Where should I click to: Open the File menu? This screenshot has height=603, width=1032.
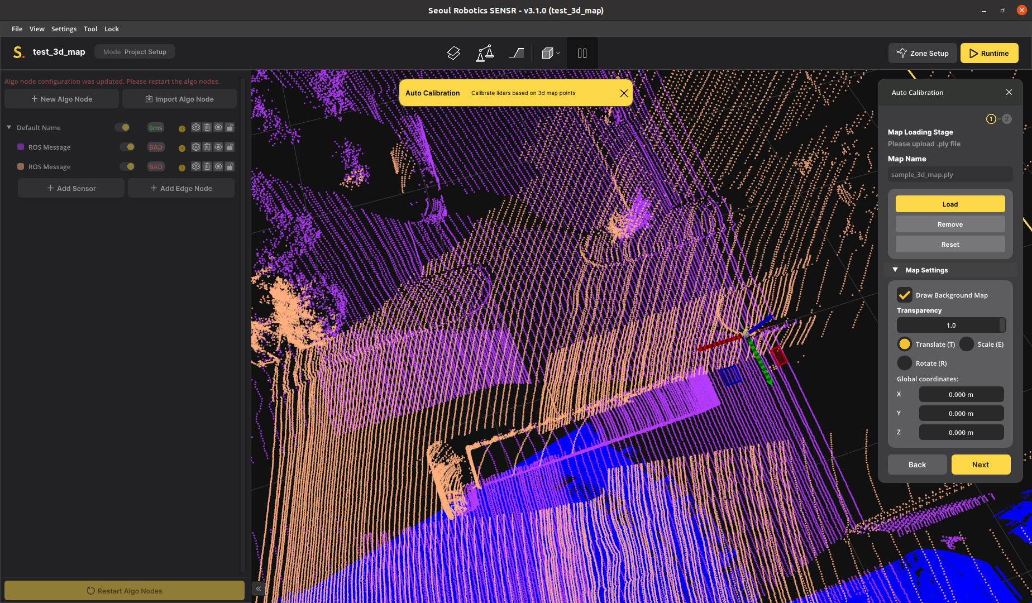pos(17,28)
